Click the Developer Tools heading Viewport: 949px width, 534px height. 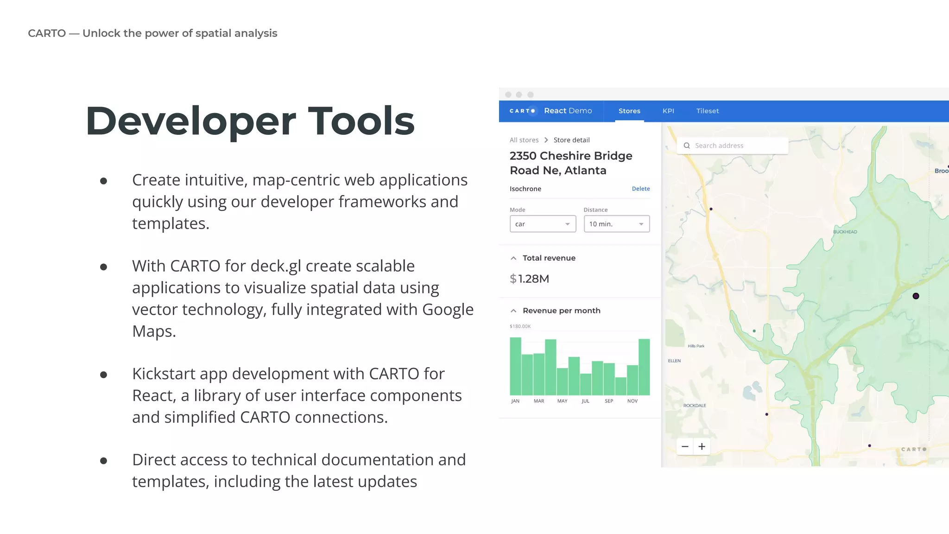[x=250, y=121]
